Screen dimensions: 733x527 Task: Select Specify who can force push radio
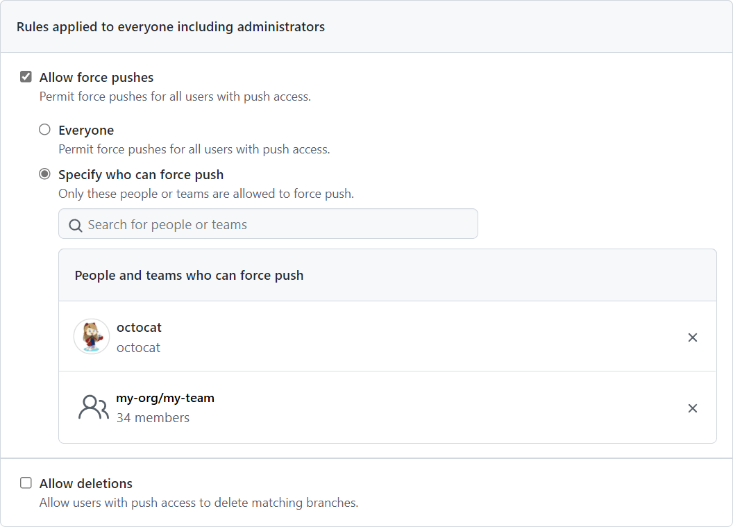coord(44,174)
